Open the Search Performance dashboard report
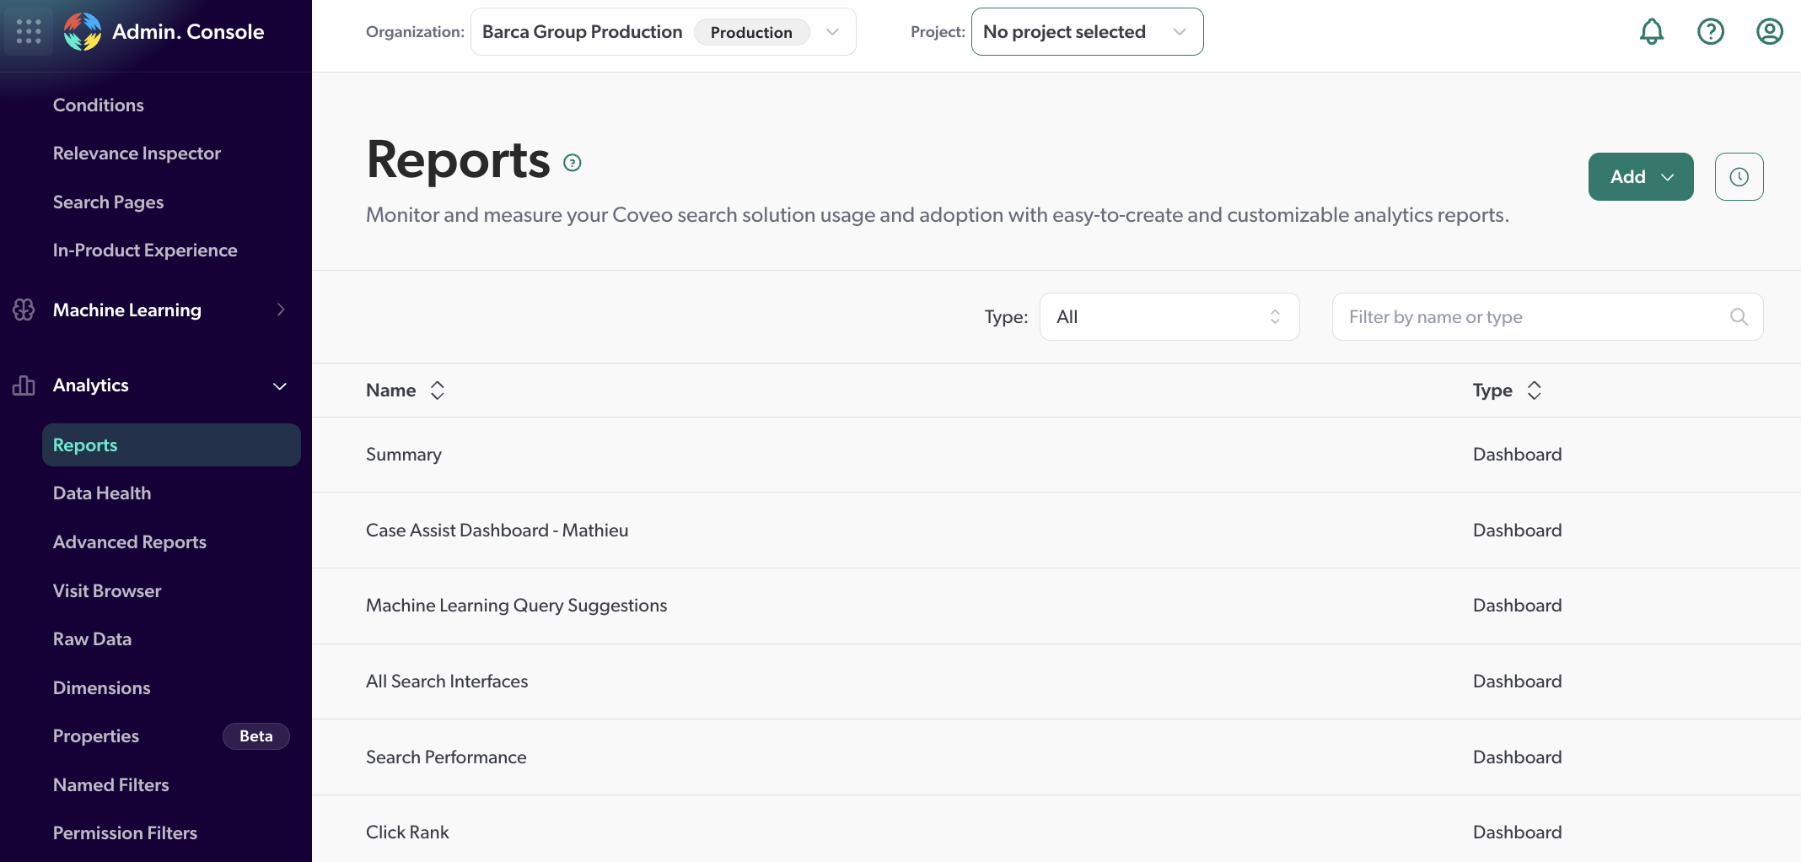This screenshot has width=1801, height=862. [x=446, y=757]
